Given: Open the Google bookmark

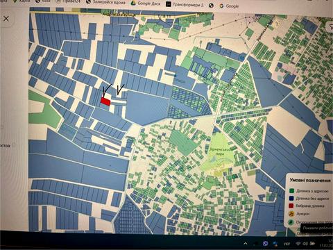Looking at the screenshot, I should pyautogui.click(x=229, y=6).
